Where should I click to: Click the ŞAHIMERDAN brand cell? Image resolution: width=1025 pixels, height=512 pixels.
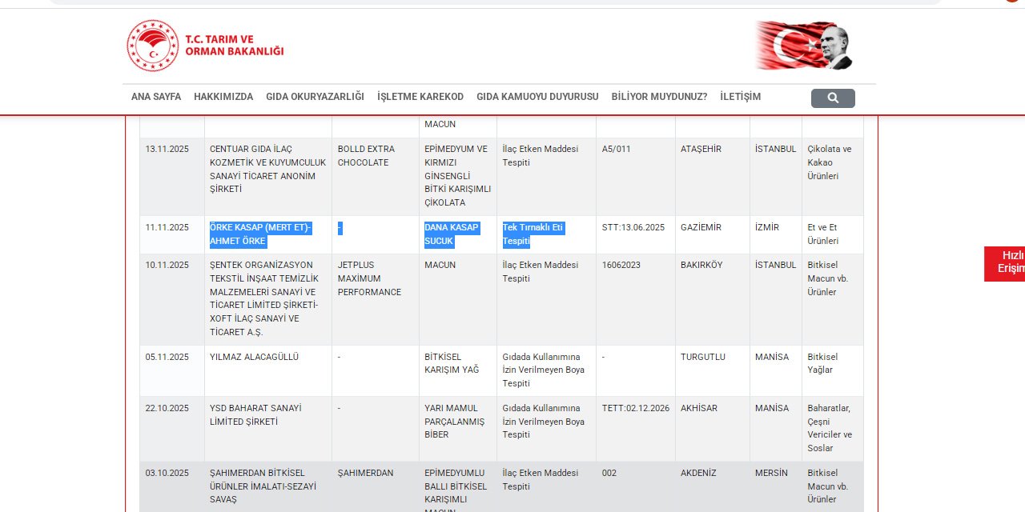(x=365, y=473)
